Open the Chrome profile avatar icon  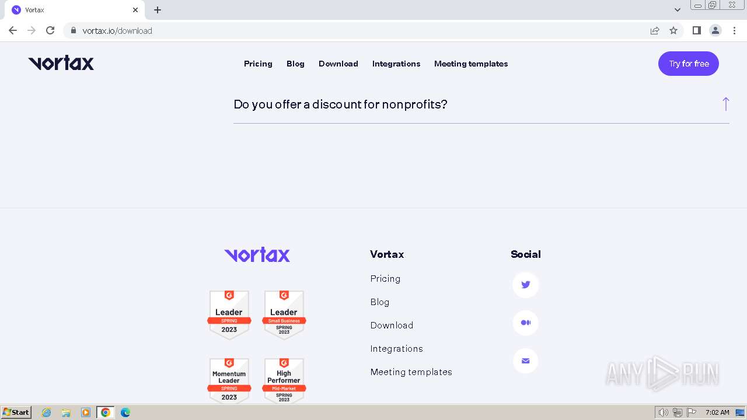(715, 30)
